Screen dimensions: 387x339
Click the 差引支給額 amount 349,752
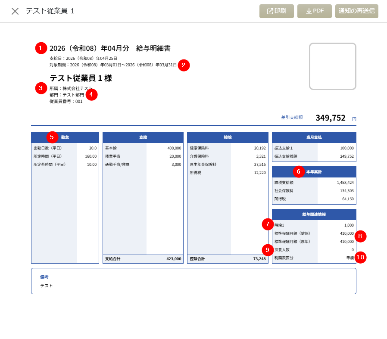330,118
